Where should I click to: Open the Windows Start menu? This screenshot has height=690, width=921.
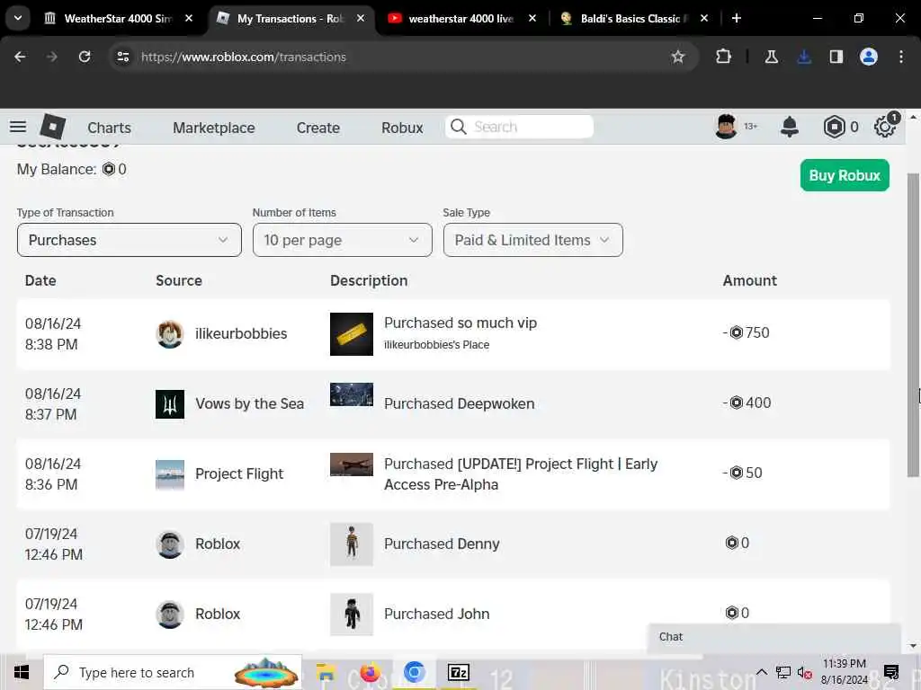pyautogui.click(x=22, y=672)
